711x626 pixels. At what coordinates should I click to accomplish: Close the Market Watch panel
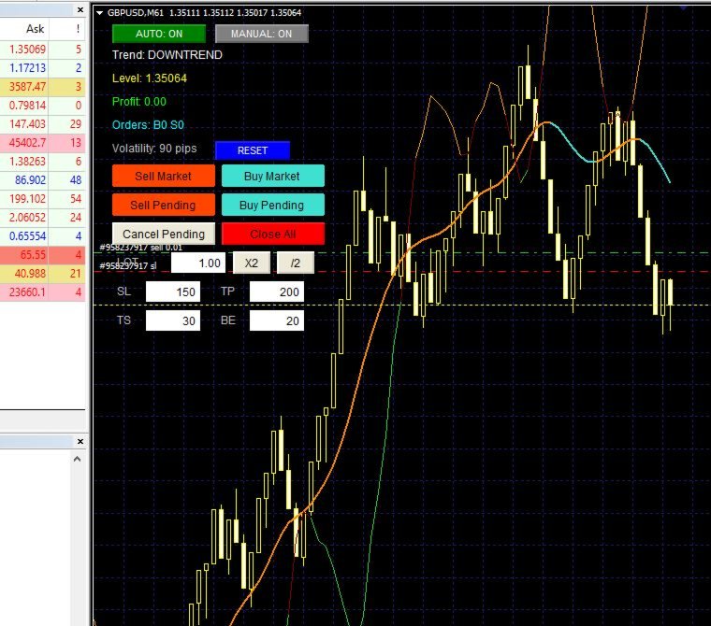tap(80, 9)
